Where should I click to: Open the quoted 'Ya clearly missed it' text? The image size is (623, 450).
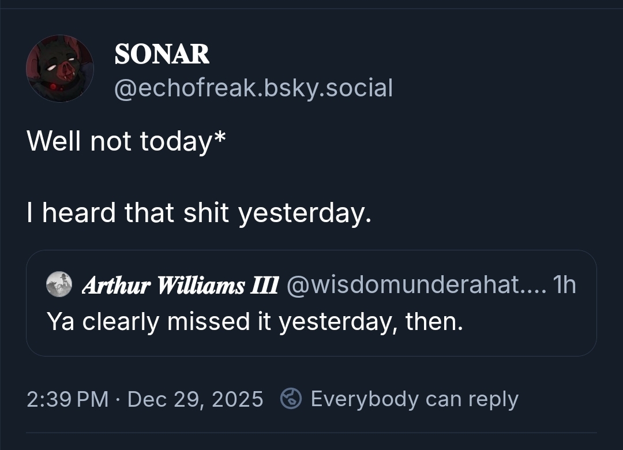click(254, 321)
